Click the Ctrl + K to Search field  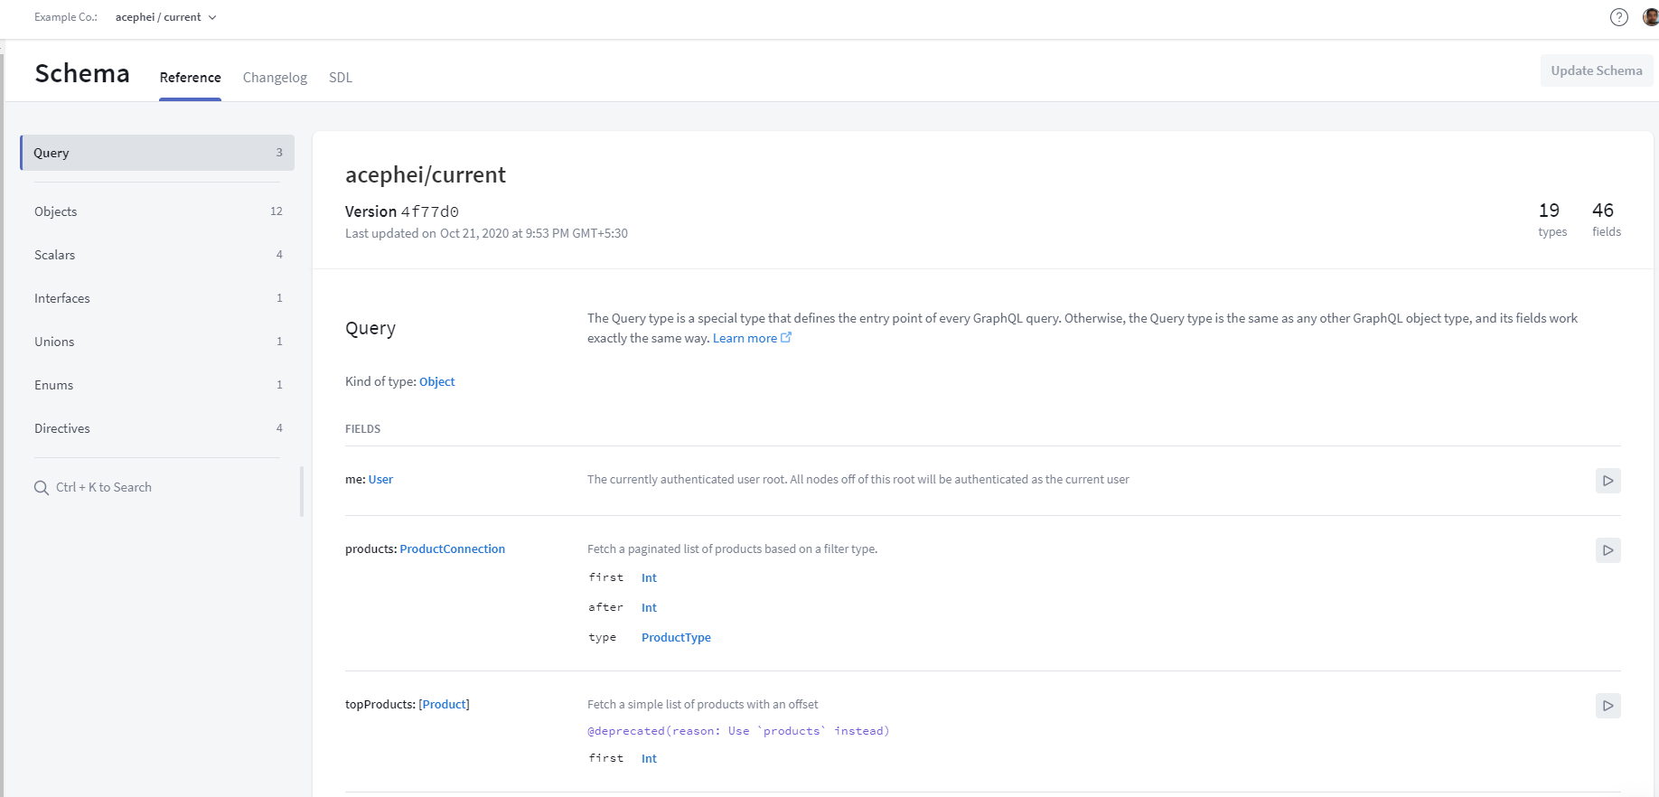104,488
